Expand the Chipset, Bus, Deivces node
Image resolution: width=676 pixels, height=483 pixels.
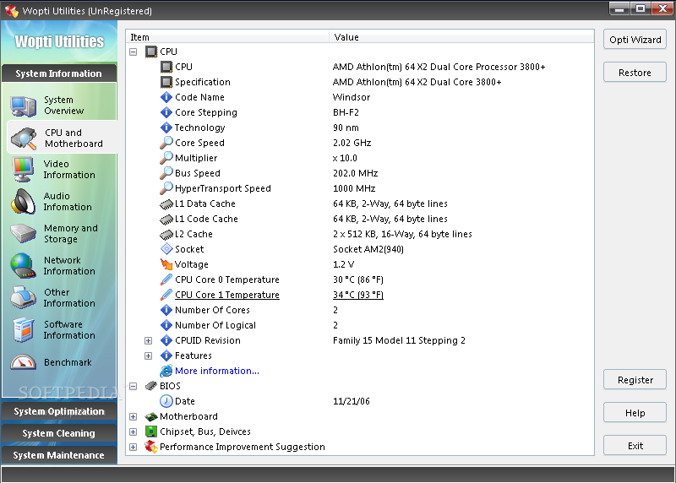[134, 431]
